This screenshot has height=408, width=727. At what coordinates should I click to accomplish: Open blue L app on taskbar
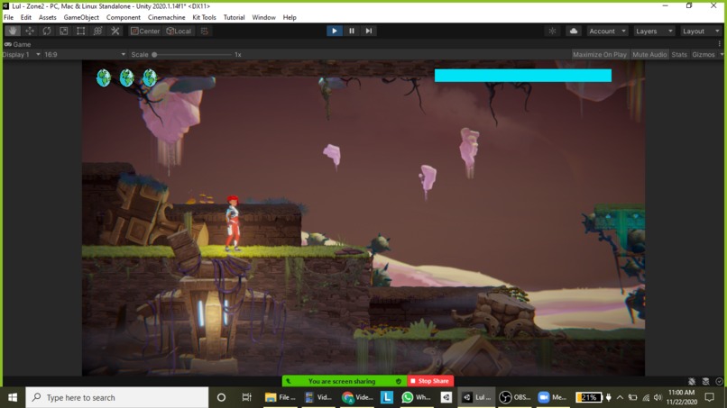(387, 397)
